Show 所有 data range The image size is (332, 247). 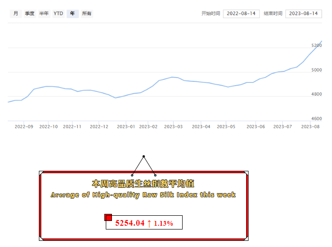[x=87, y=14]
